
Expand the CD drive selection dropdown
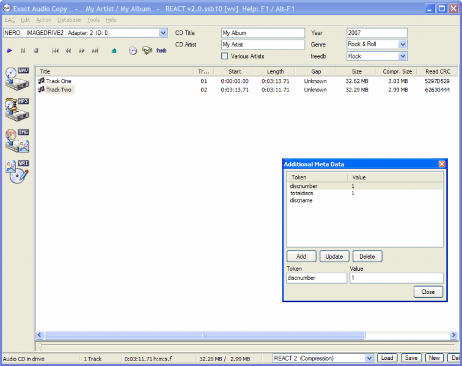[x=163, y=33]
